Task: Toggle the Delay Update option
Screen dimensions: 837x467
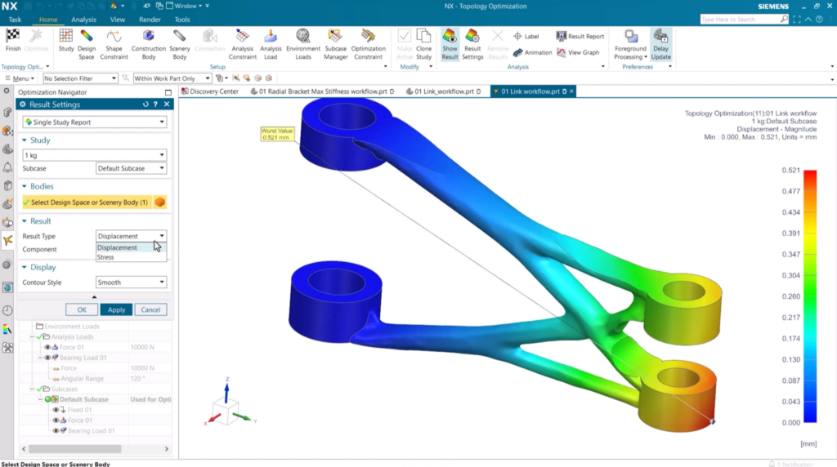Action: (x=660, y=44)
